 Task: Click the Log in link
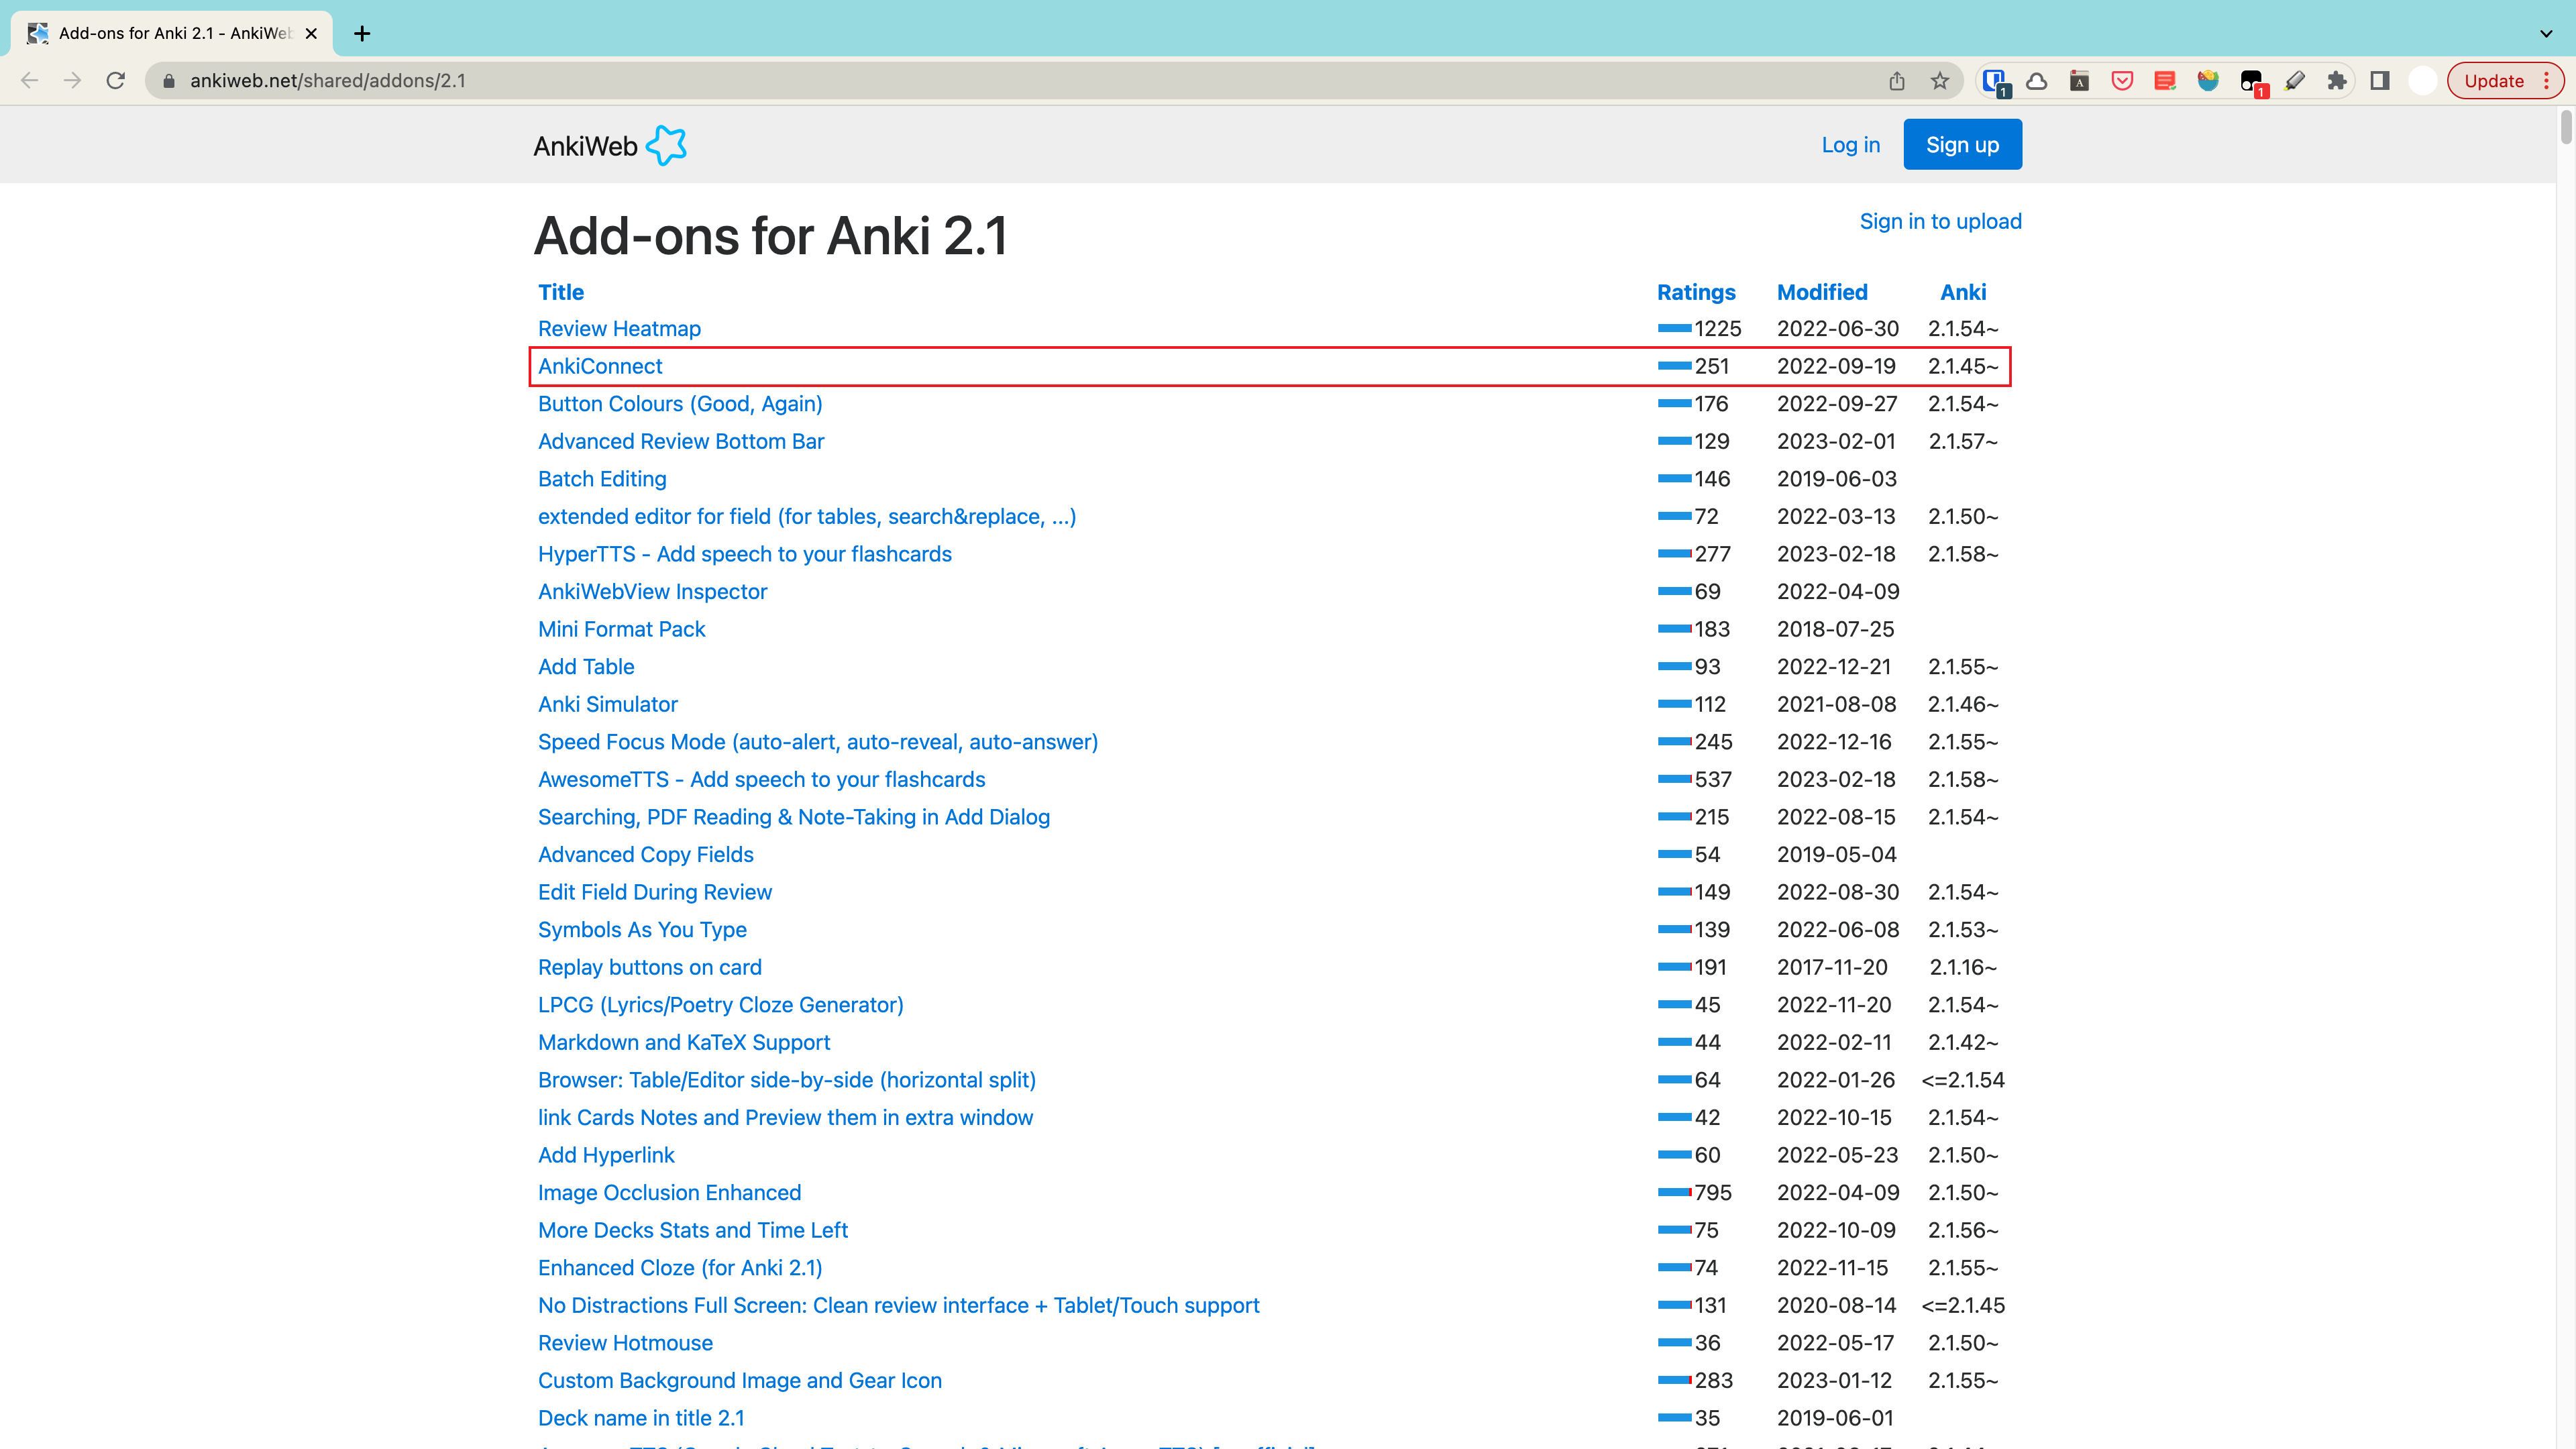click(x=1850, y=145)
